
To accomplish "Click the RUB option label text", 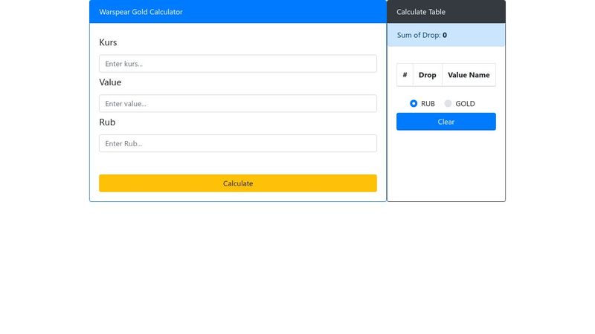I will pyautogui.click(x=428, y=104).
